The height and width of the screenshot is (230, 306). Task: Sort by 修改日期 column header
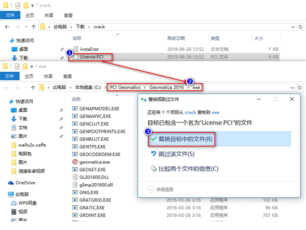[176, 38]
